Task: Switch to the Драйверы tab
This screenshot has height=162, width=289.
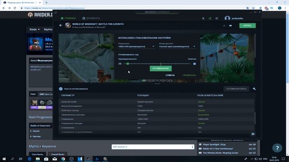Action: coord(91,18)
